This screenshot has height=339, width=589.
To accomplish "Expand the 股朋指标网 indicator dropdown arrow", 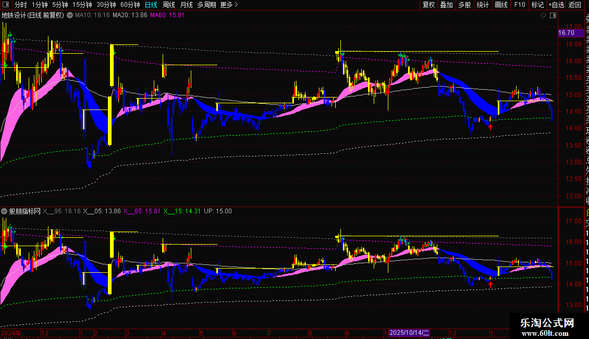I will coord(4,212).
